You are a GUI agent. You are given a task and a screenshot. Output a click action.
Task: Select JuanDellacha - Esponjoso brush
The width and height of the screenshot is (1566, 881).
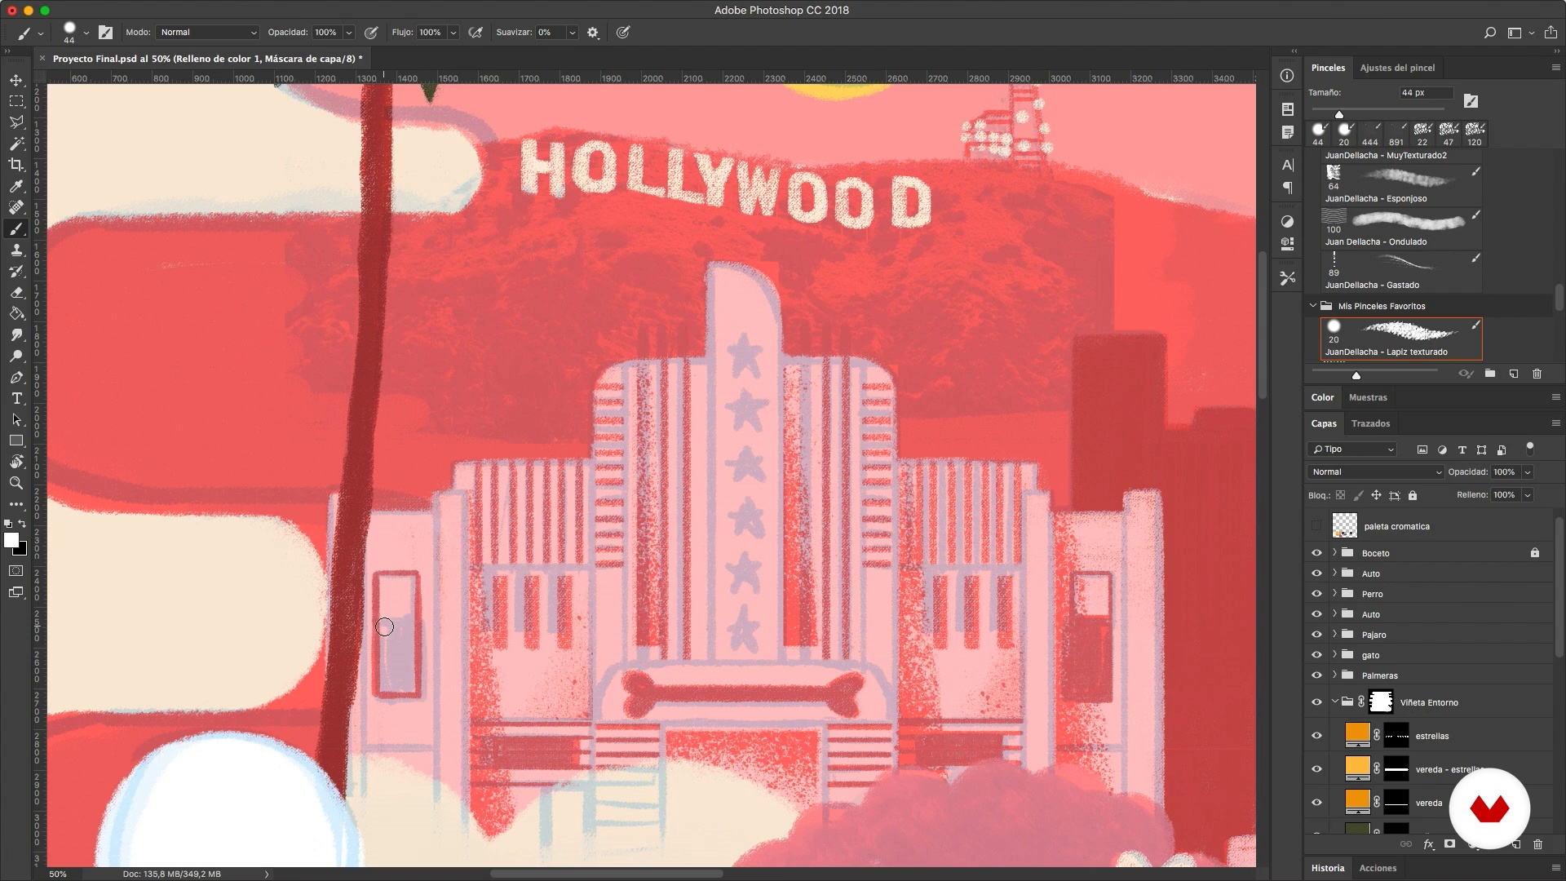(1401, 184)
